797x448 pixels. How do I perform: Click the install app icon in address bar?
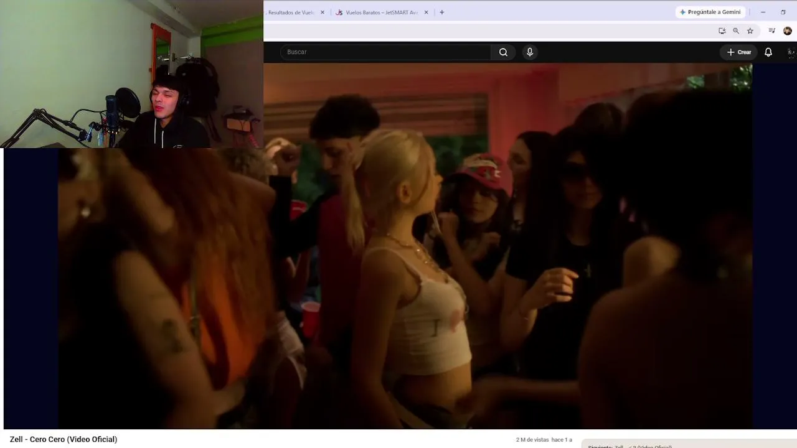722,31
